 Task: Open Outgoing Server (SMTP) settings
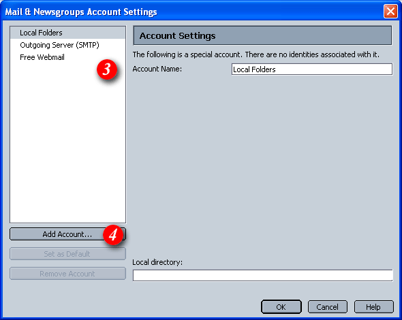[x=59, y=45]
